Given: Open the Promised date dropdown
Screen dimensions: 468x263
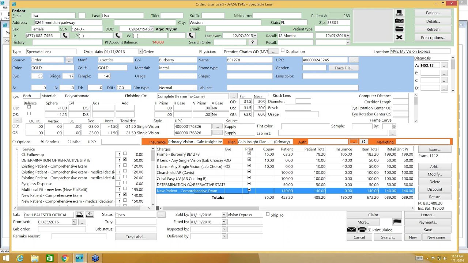Looking at the screenshot, I should click(74, 222).
